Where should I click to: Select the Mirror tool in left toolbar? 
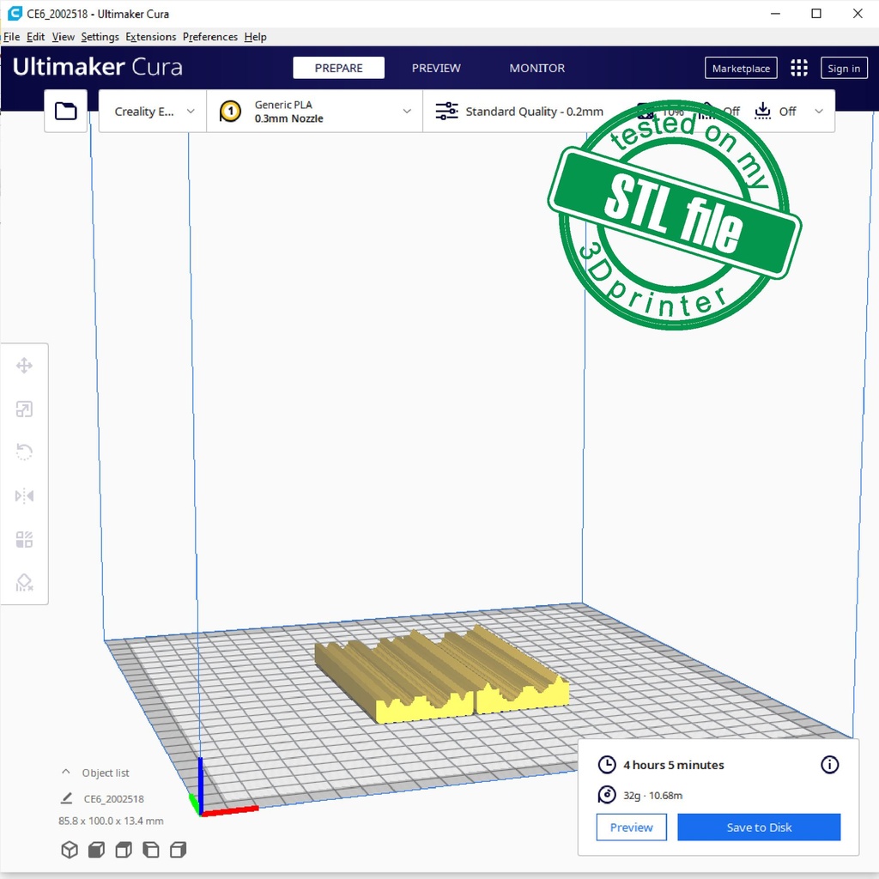[24, 496]
